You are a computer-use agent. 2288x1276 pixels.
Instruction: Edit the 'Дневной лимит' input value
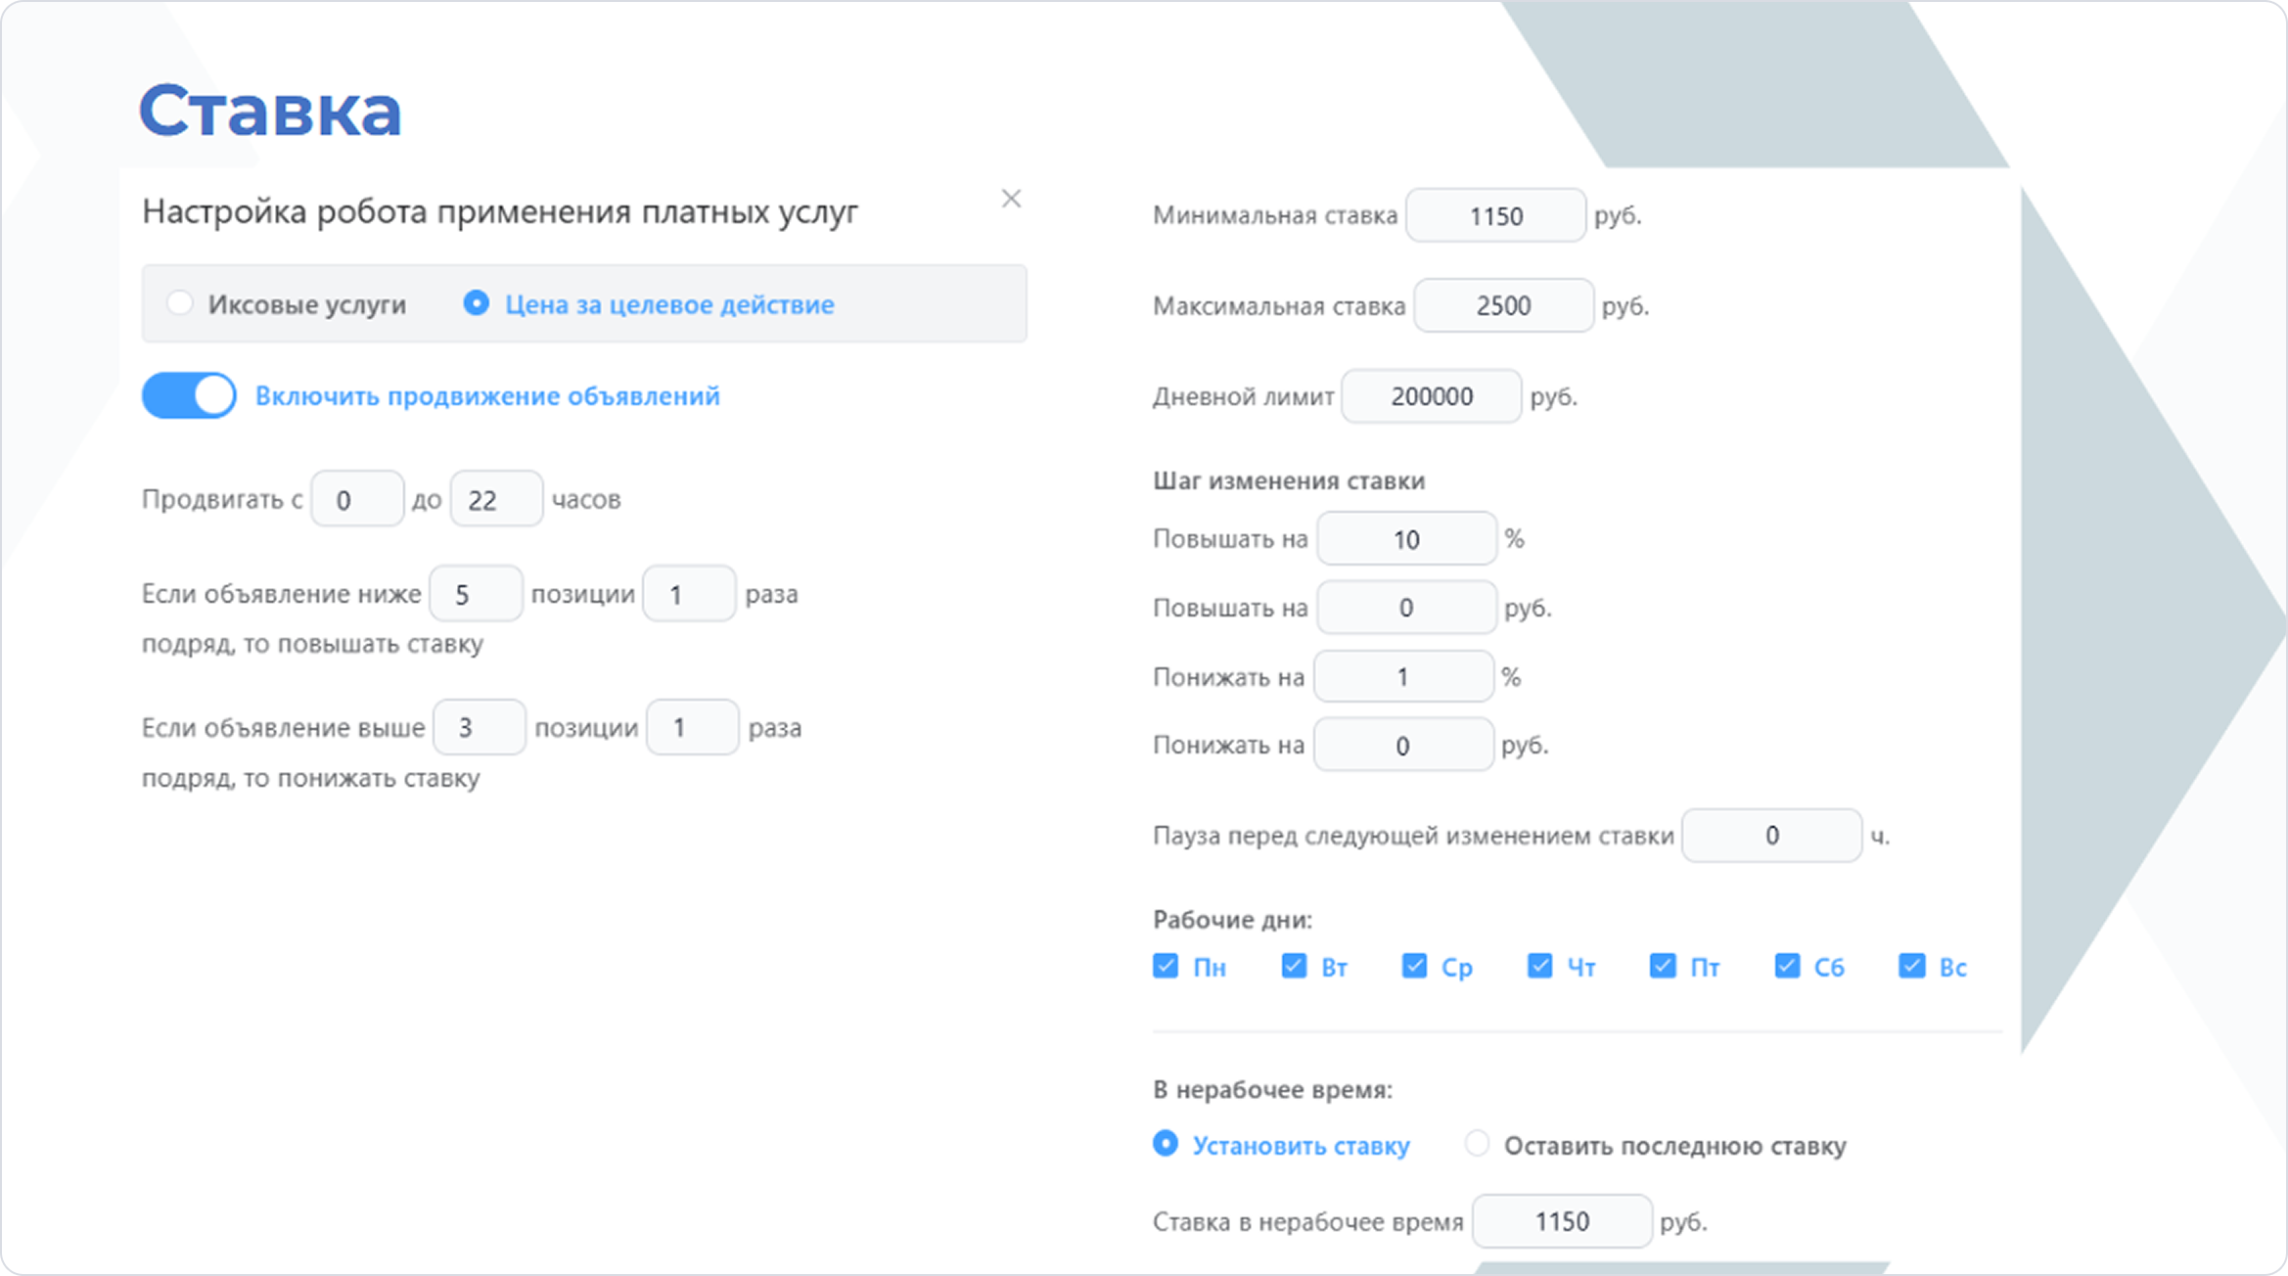1431,396
